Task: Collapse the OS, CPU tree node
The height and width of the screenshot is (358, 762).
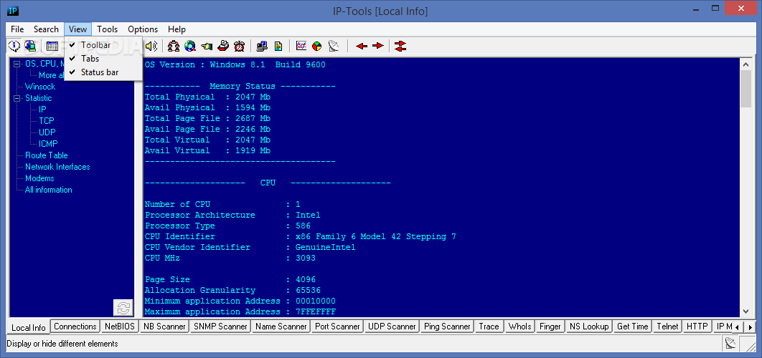Action: click(x=17, y=64)
